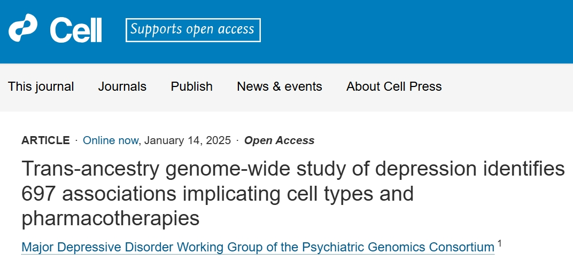This screenshot has height=261, width=573.
Task: Open the Major Depressive Disorder Working Group link
Action: coord(258,247)
